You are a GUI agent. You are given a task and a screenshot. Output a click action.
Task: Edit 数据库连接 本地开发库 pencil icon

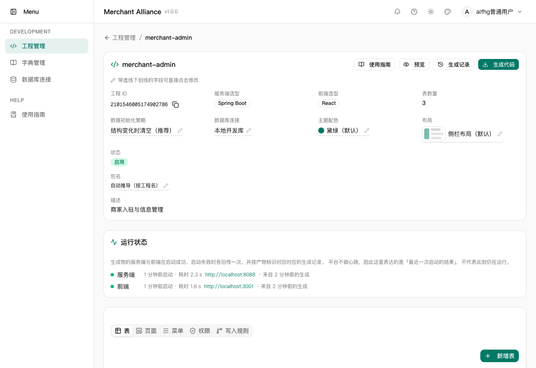tap(249, 130)
